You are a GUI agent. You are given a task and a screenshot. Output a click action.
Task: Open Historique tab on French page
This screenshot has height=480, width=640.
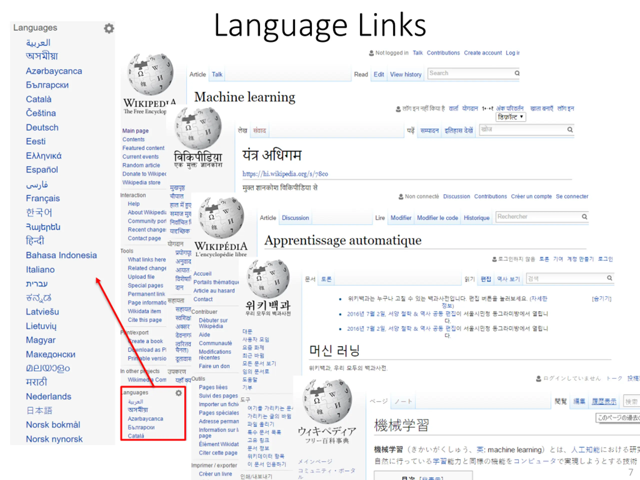(476, 218)
